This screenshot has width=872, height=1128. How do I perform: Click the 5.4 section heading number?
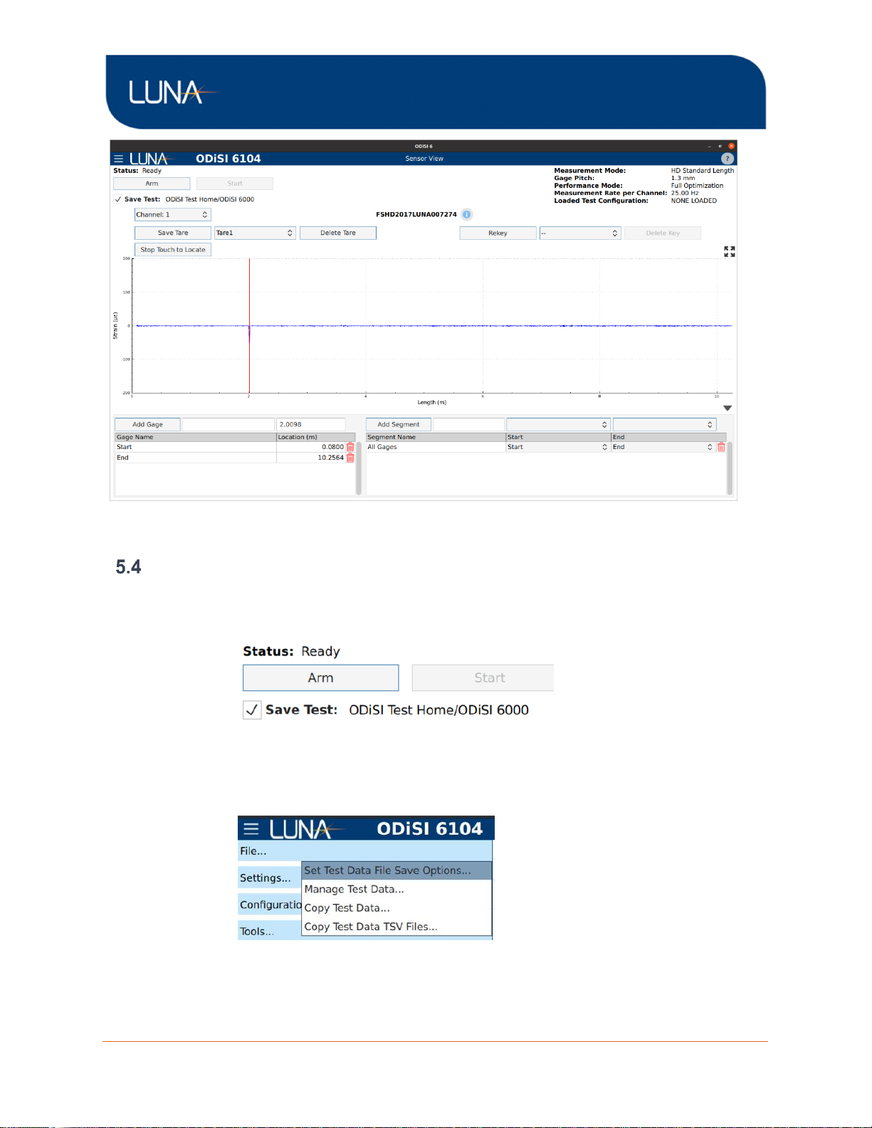[128, 567]
